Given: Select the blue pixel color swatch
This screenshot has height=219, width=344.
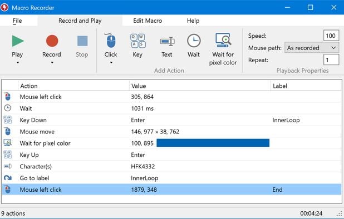Looking at the screenshot, I should (213, 143).
